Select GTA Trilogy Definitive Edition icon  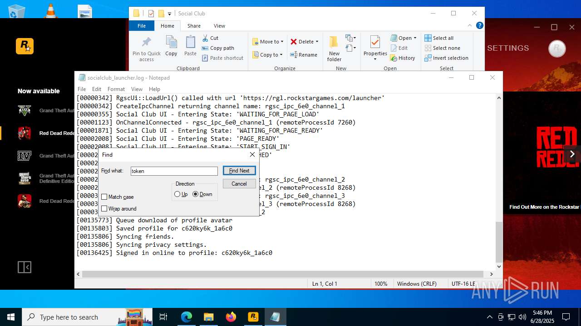coord(24,178)
